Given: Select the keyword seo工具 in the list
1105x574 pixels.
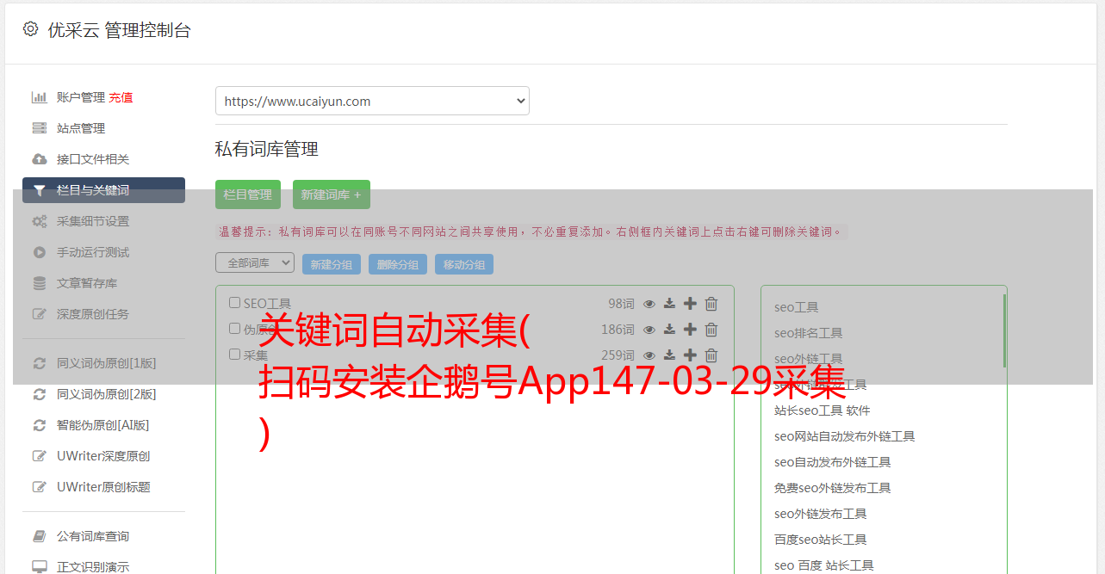Looking at the screenshot, I should point(797,307).
